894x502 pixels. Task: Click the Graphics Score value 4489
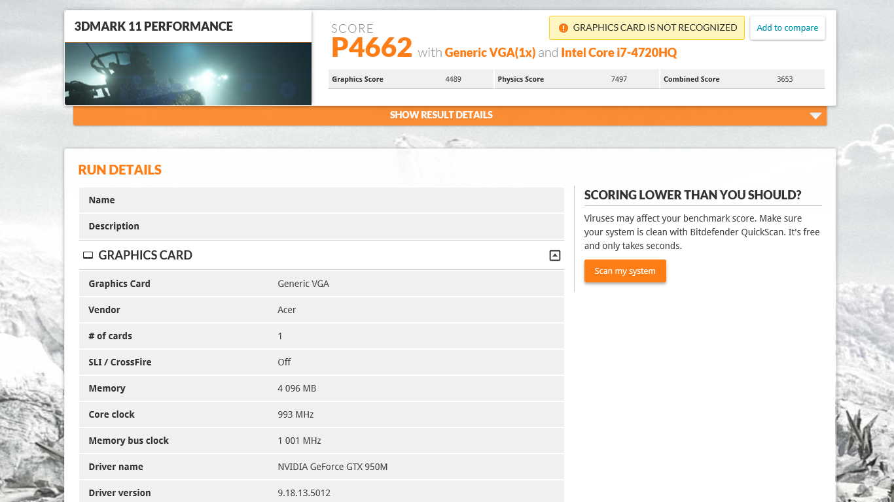[x=453, y=79]
